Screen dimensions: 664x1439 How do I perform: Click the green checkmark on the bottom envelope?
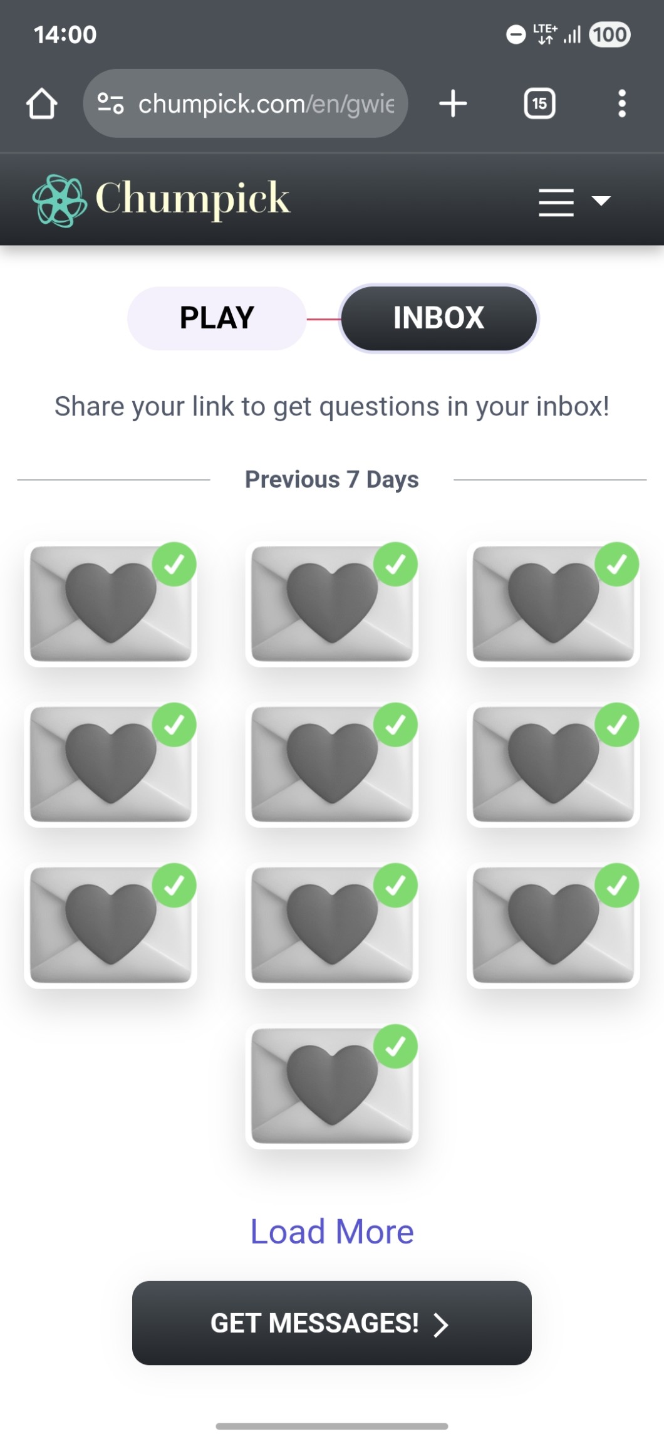395,1046
